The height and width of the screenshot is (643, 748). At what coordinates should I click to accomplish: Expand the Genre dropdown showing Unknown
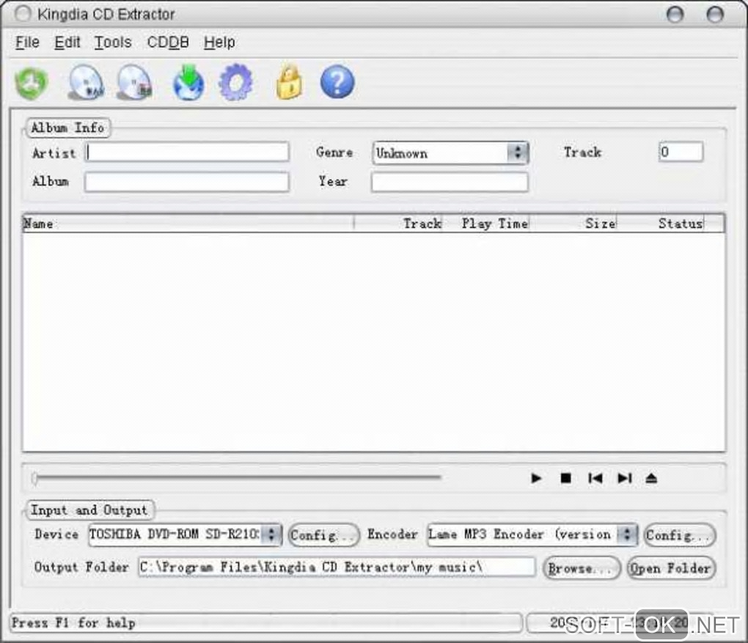pos(450,153)
